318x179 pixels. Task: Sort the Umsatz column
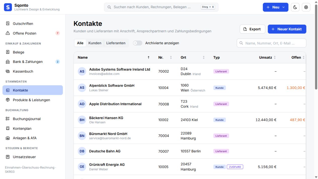[x=275, y=57]
